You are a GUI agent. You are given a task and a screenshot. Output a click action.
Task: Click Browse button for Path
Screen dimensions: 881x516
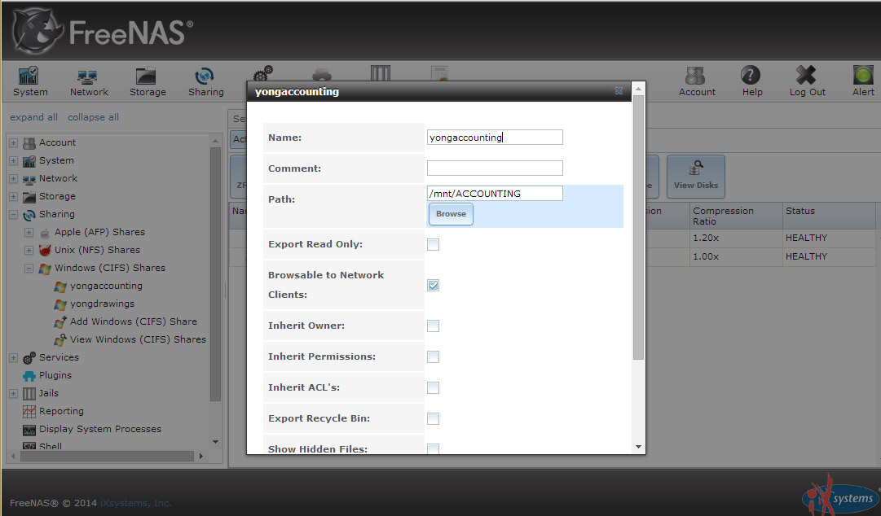(x=451, y=214)
